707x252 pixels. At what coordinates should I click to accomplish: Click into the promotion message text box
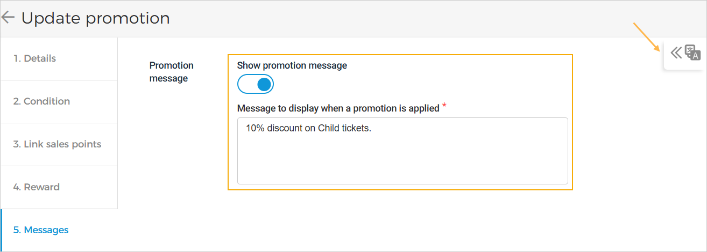[x=402, y=155]
